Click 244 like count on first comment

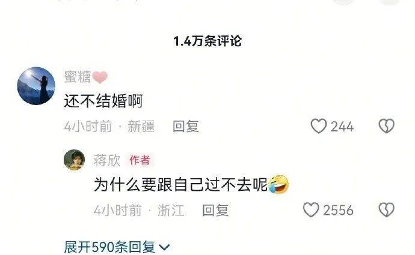tap(342, 127)
